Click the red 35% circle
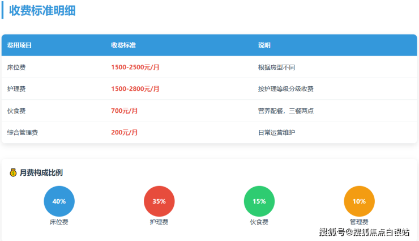The image size is (419, 241). pyautogui.click(x=159, y=201)
